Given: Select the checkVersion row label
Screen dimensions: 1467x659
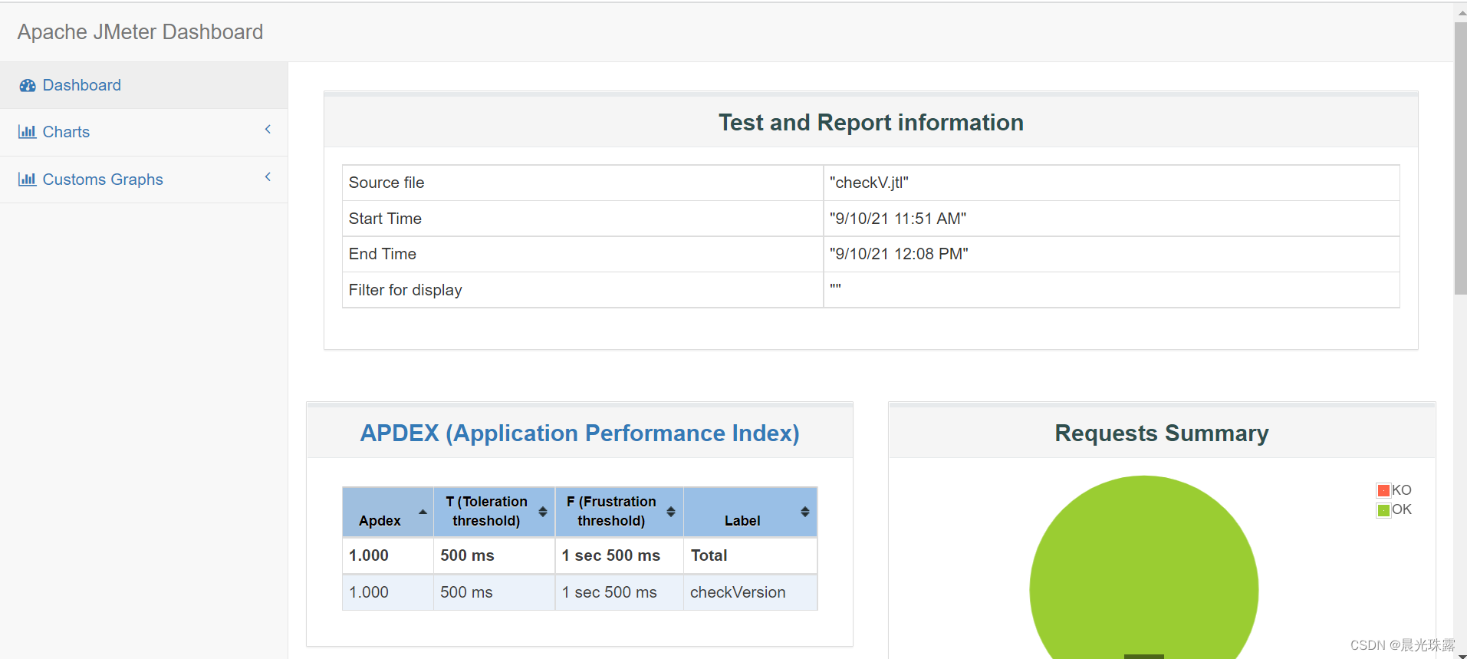Looking at the screenshot, I should [x=738, y=592].
